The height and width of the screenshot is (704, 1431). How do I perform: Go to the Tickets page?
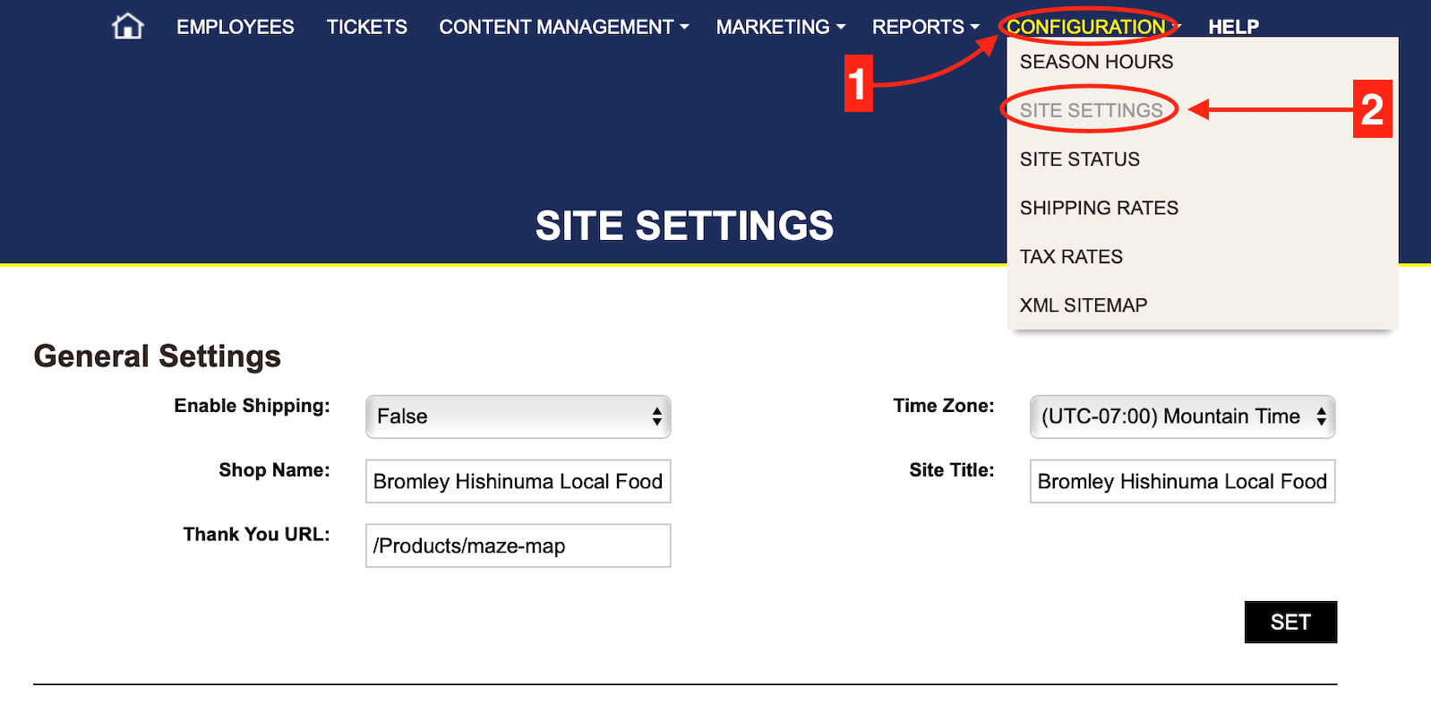366,27
